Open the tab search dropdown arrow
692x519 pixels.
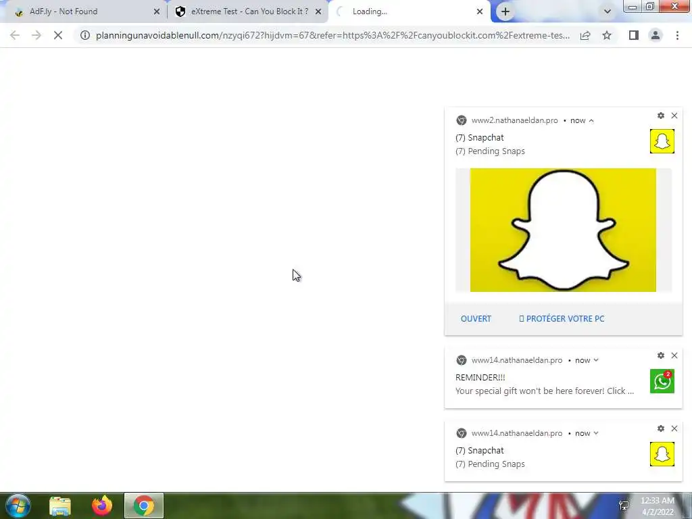pyautogui.click(x=608, y=12)
